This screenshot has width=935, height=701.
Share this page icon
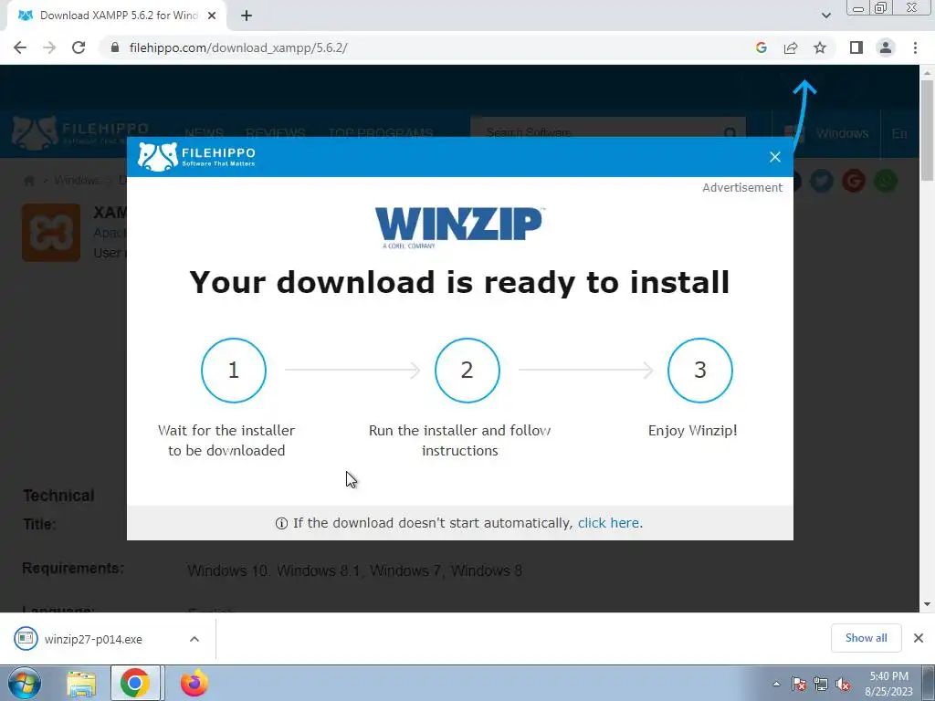point(791,47)
